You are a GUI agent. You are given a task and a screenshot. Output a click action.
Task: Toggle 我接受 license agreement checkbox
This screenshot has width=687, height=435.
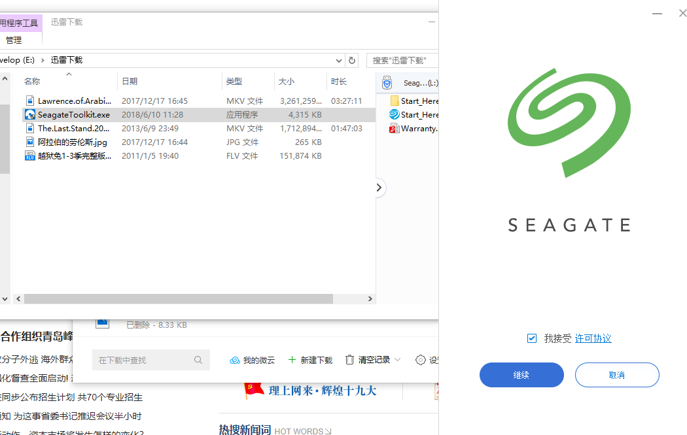[x=531, y=338]
